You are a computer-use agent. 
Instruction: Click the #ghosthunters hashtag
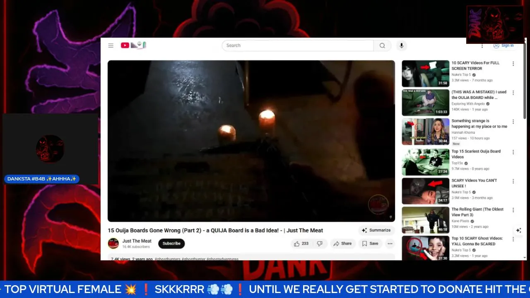[167, 259]
